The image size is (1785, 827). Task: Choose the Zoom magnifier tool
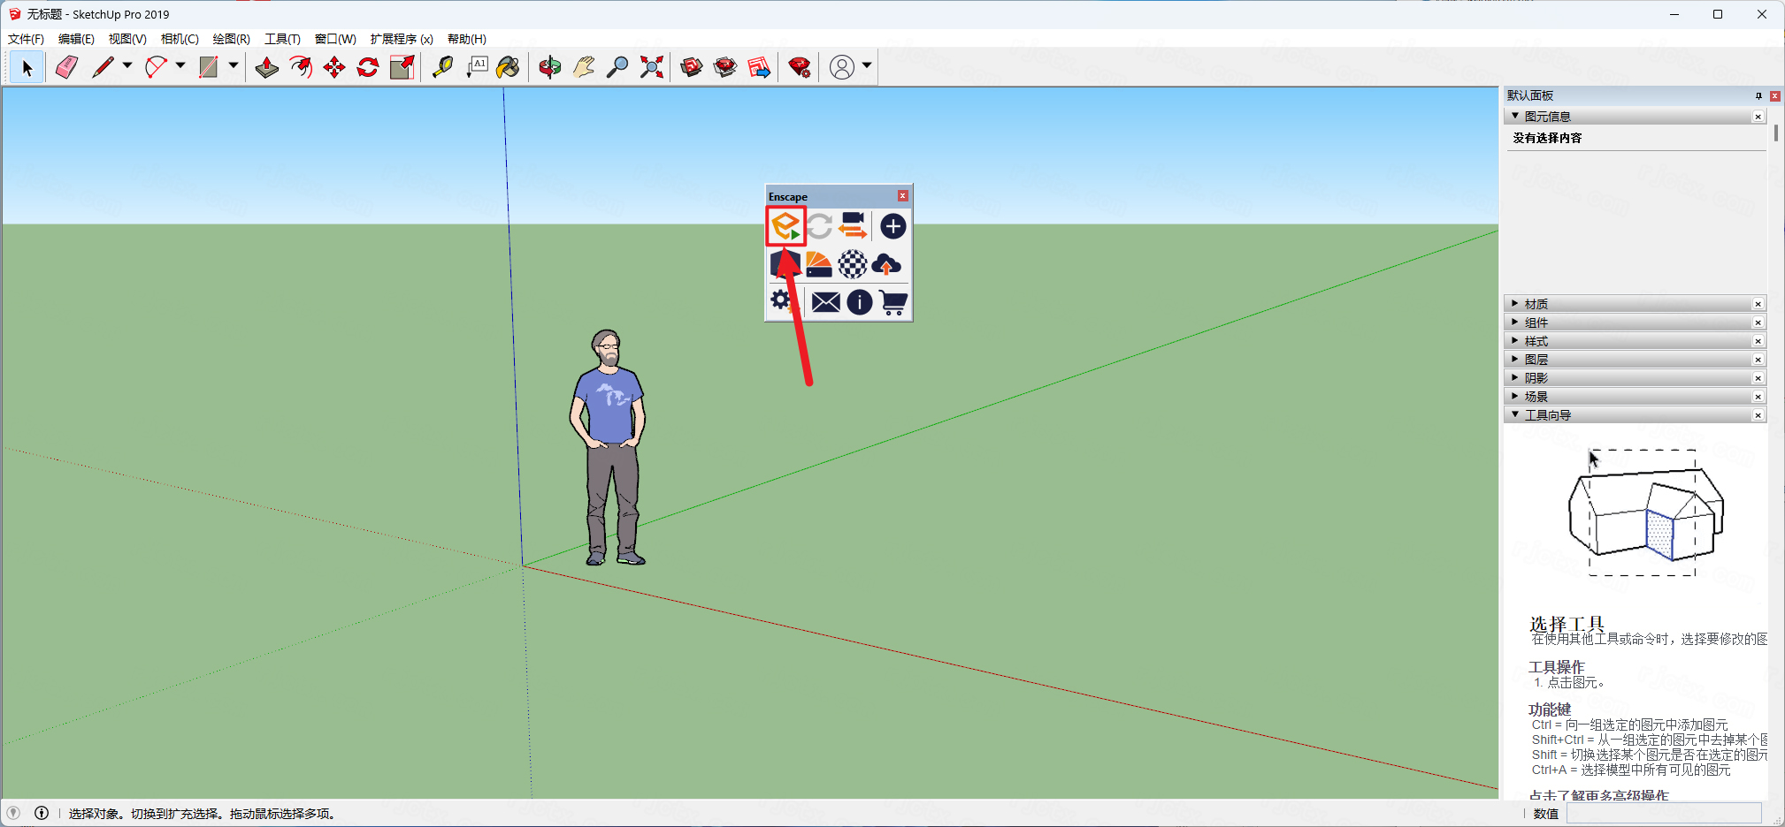tap(617, 67)
